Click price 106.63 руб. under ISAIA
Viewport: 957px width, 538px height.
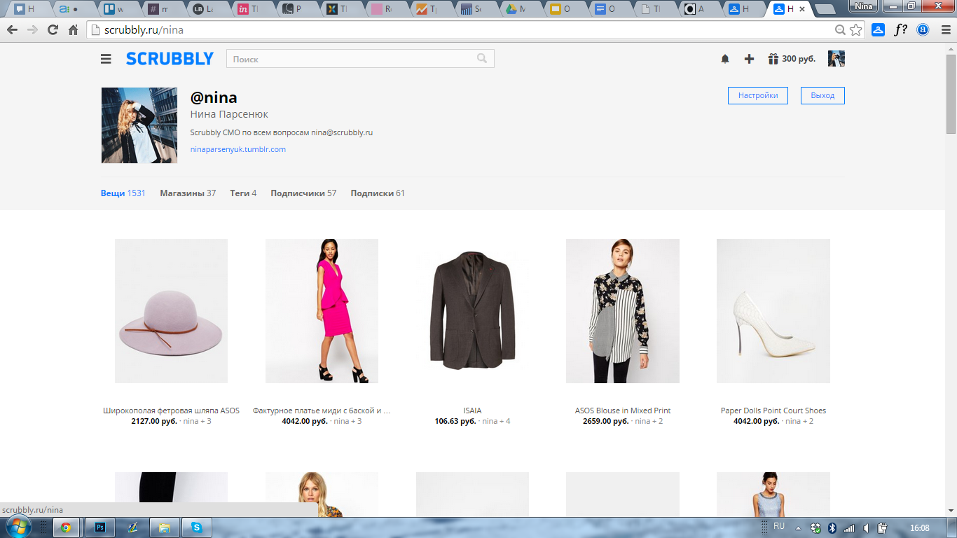(455, 421)
